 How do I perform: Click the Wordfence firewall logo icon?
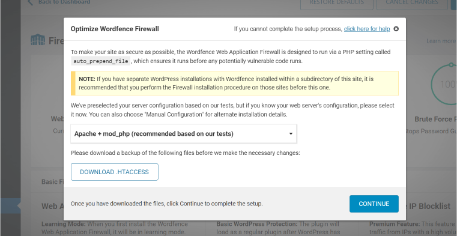(38, 40)
